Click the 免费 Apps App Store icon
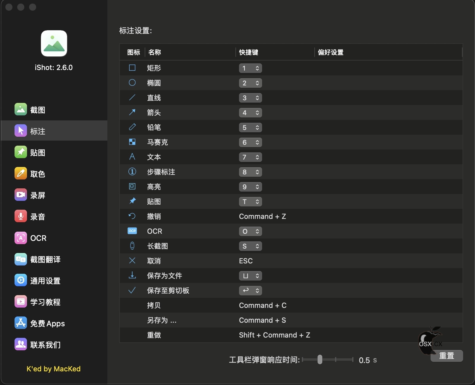Viewport: 475px width, 385px height. point(20,323)
